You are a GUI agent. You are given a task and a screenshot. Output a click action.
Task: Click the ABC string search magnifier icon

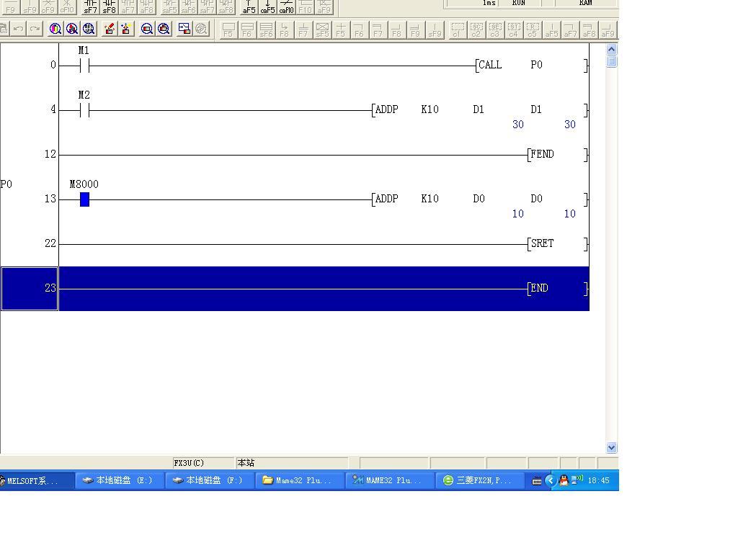click(x=89, y=29)
